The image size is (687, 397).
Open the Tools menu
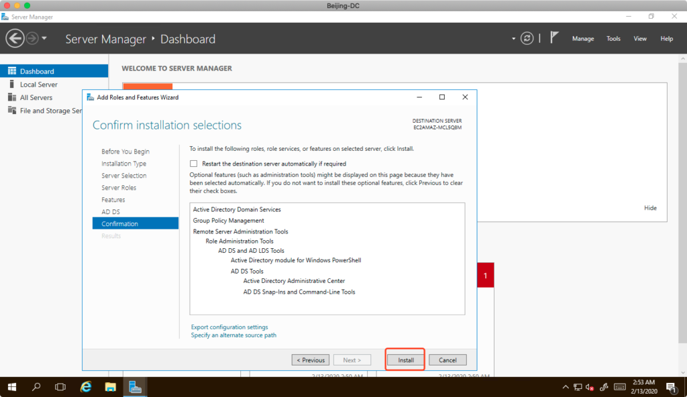pos(613,39)
